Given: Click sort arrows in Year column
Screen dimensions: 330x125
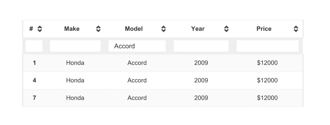Looking at the screenshot, I should (x=226, y=29).
